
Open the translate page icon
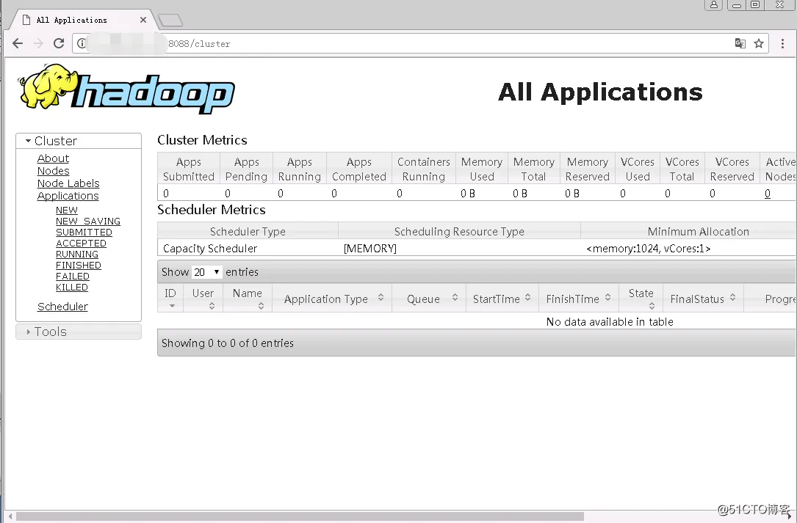tap(740, 44)
